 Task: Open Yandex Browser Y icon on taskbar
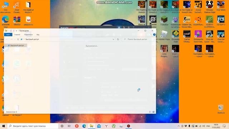point(106,126)
